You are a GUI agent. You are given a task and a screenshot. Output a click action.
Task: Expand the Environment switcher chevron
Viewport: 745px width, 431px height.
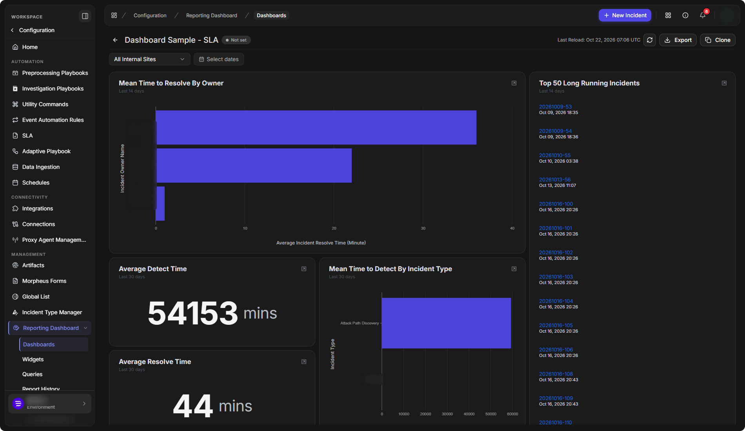coord(84,404)
